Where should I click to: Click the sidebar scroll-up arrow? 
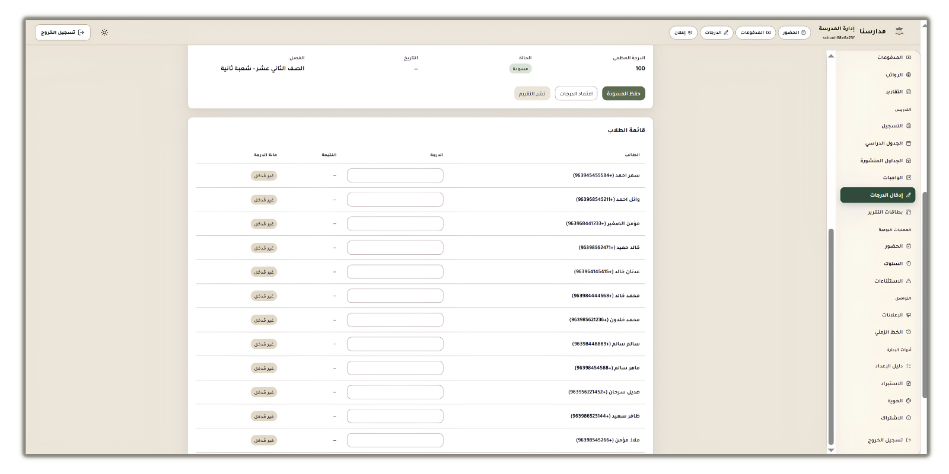(831, 56)
